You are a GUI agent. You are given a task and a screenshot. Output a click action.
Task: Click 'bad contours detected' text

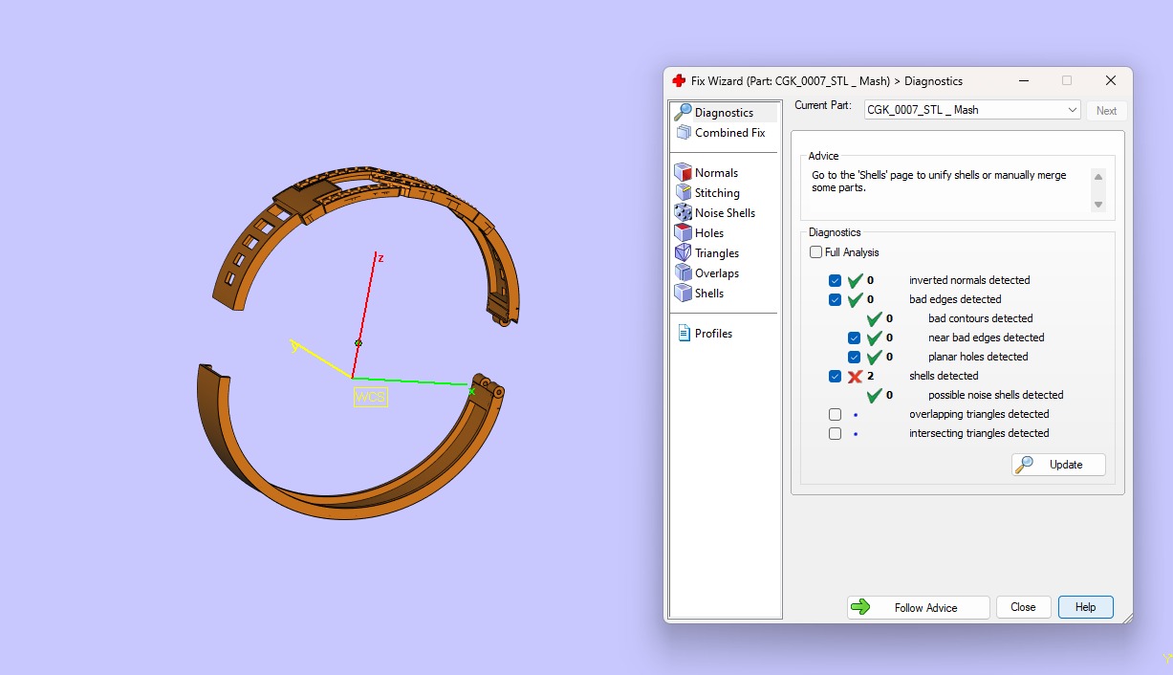(x=980, y=318)
